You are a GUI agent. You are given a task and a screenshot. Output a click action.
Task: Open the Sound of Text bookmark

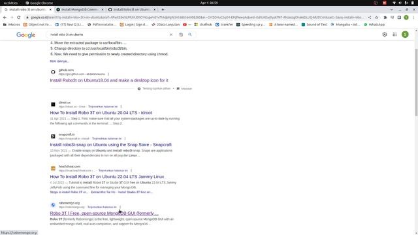(314, 25)
